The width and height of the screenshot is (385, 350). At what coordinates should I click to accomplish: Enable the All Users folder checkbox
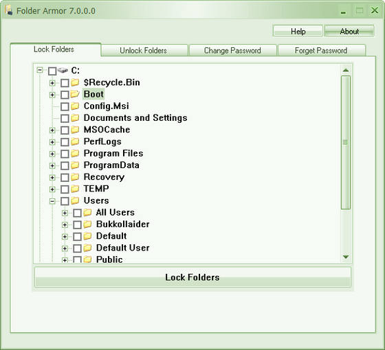[x=77, y=213]
